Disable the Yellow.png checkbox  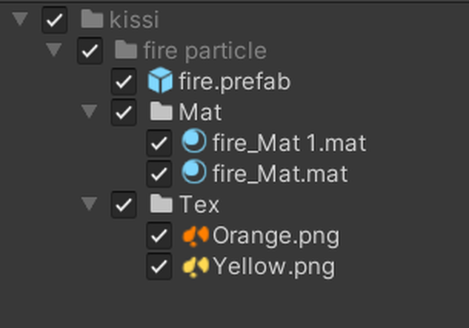[159, 267]
